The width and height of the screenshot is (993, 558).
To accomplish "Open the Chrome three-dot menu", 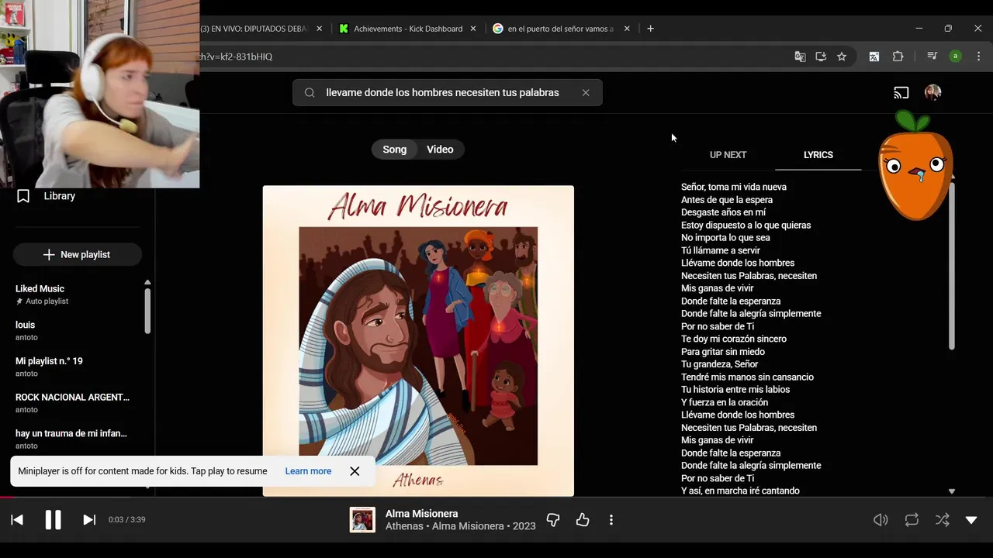I will click(979, 57).
